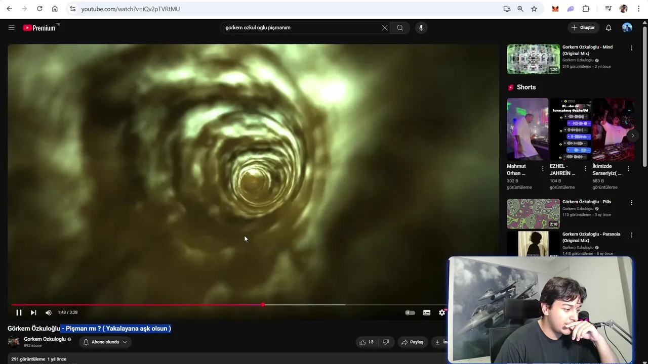648x364 pixels.
Task: Open the YouTube hamburger guide menu
Action: point(12,28)
